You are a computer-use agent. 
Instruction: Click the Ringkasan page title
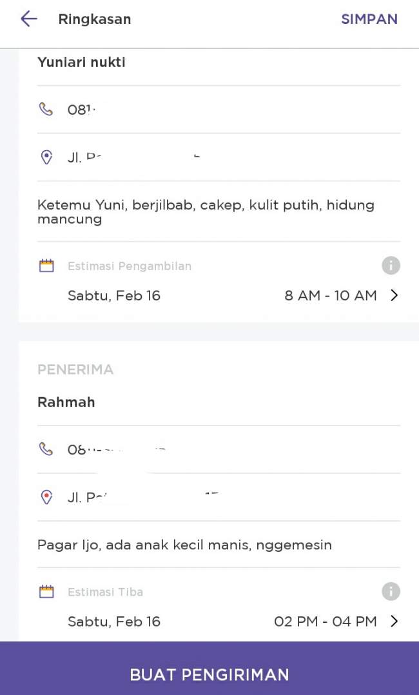(95, 19)
